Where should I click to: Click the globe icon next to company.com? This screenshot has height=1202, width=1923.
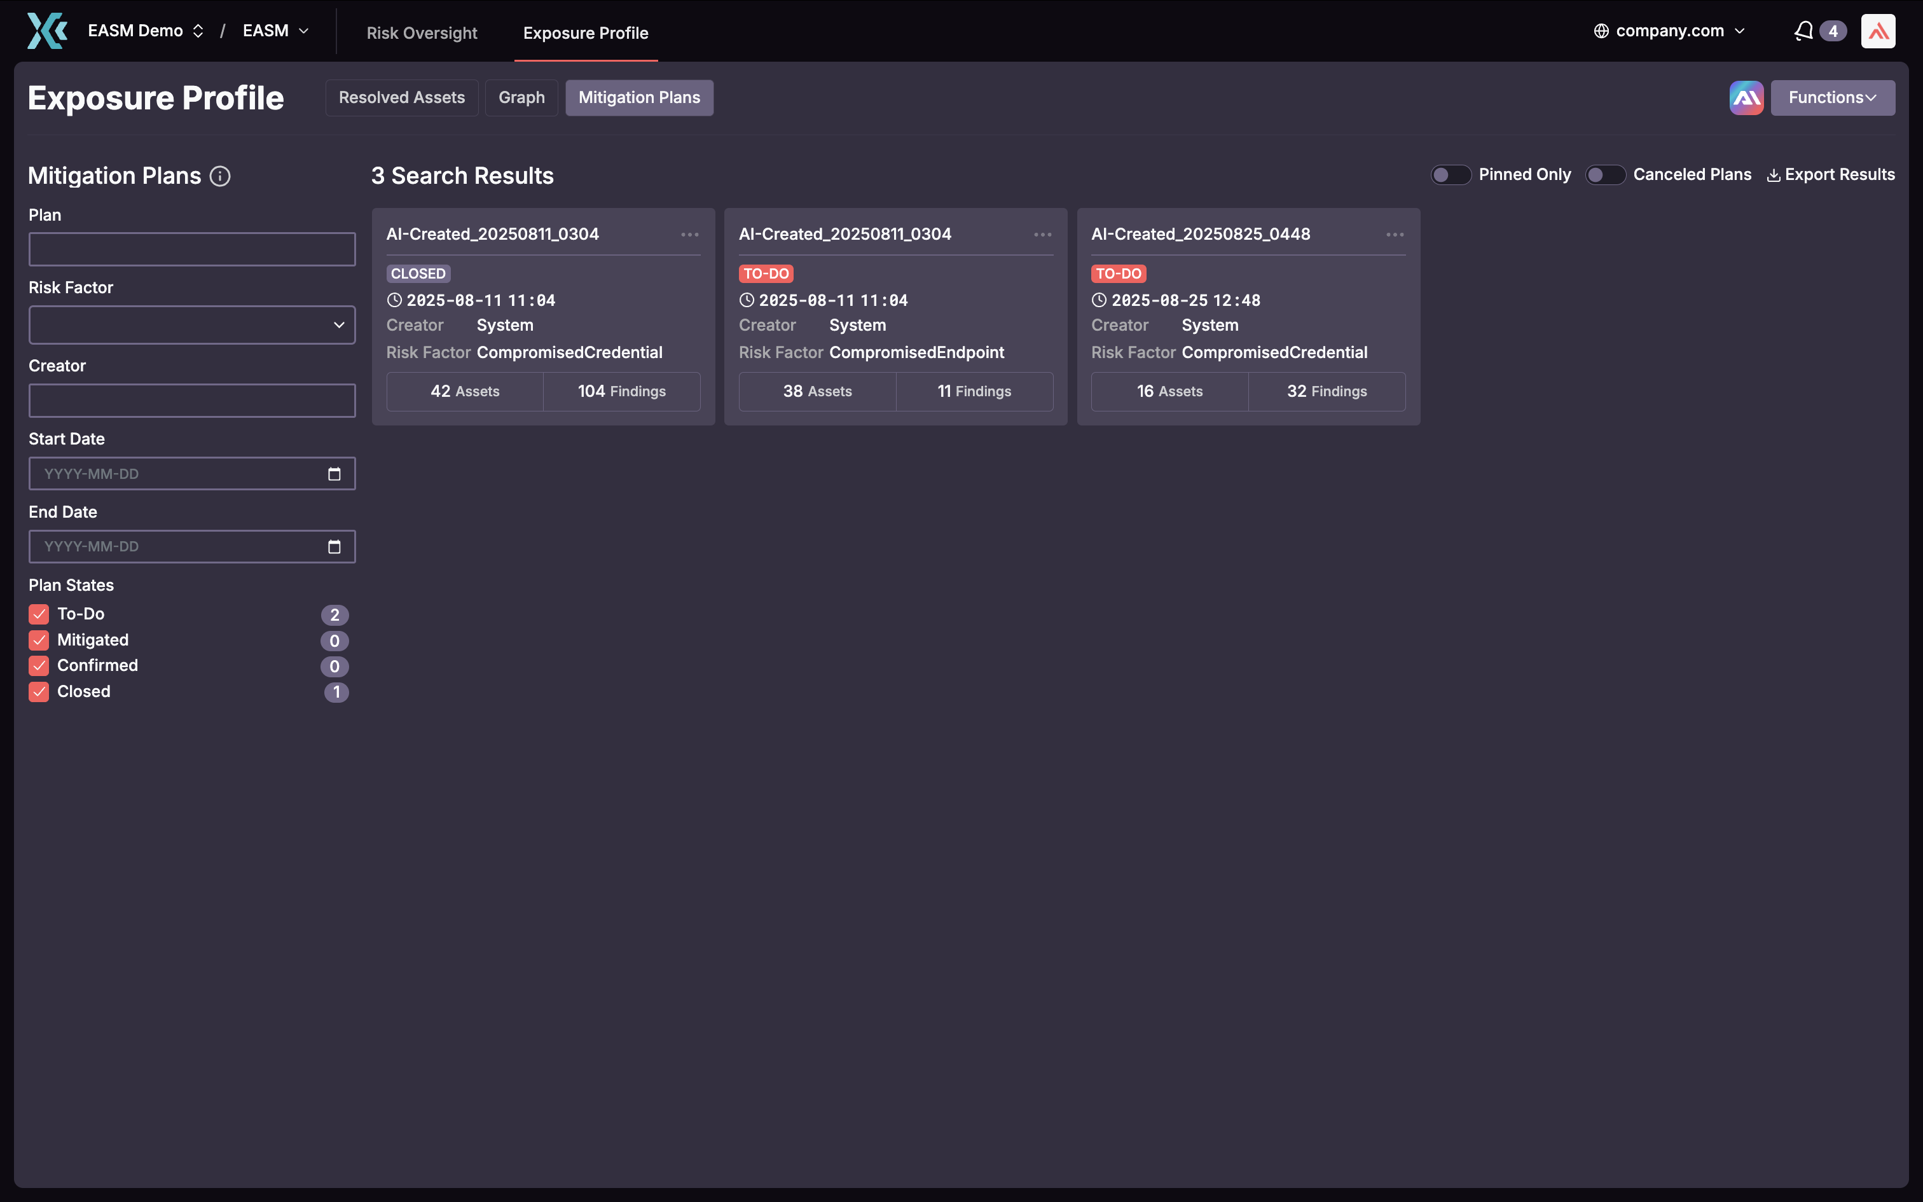pos(1602,31)
